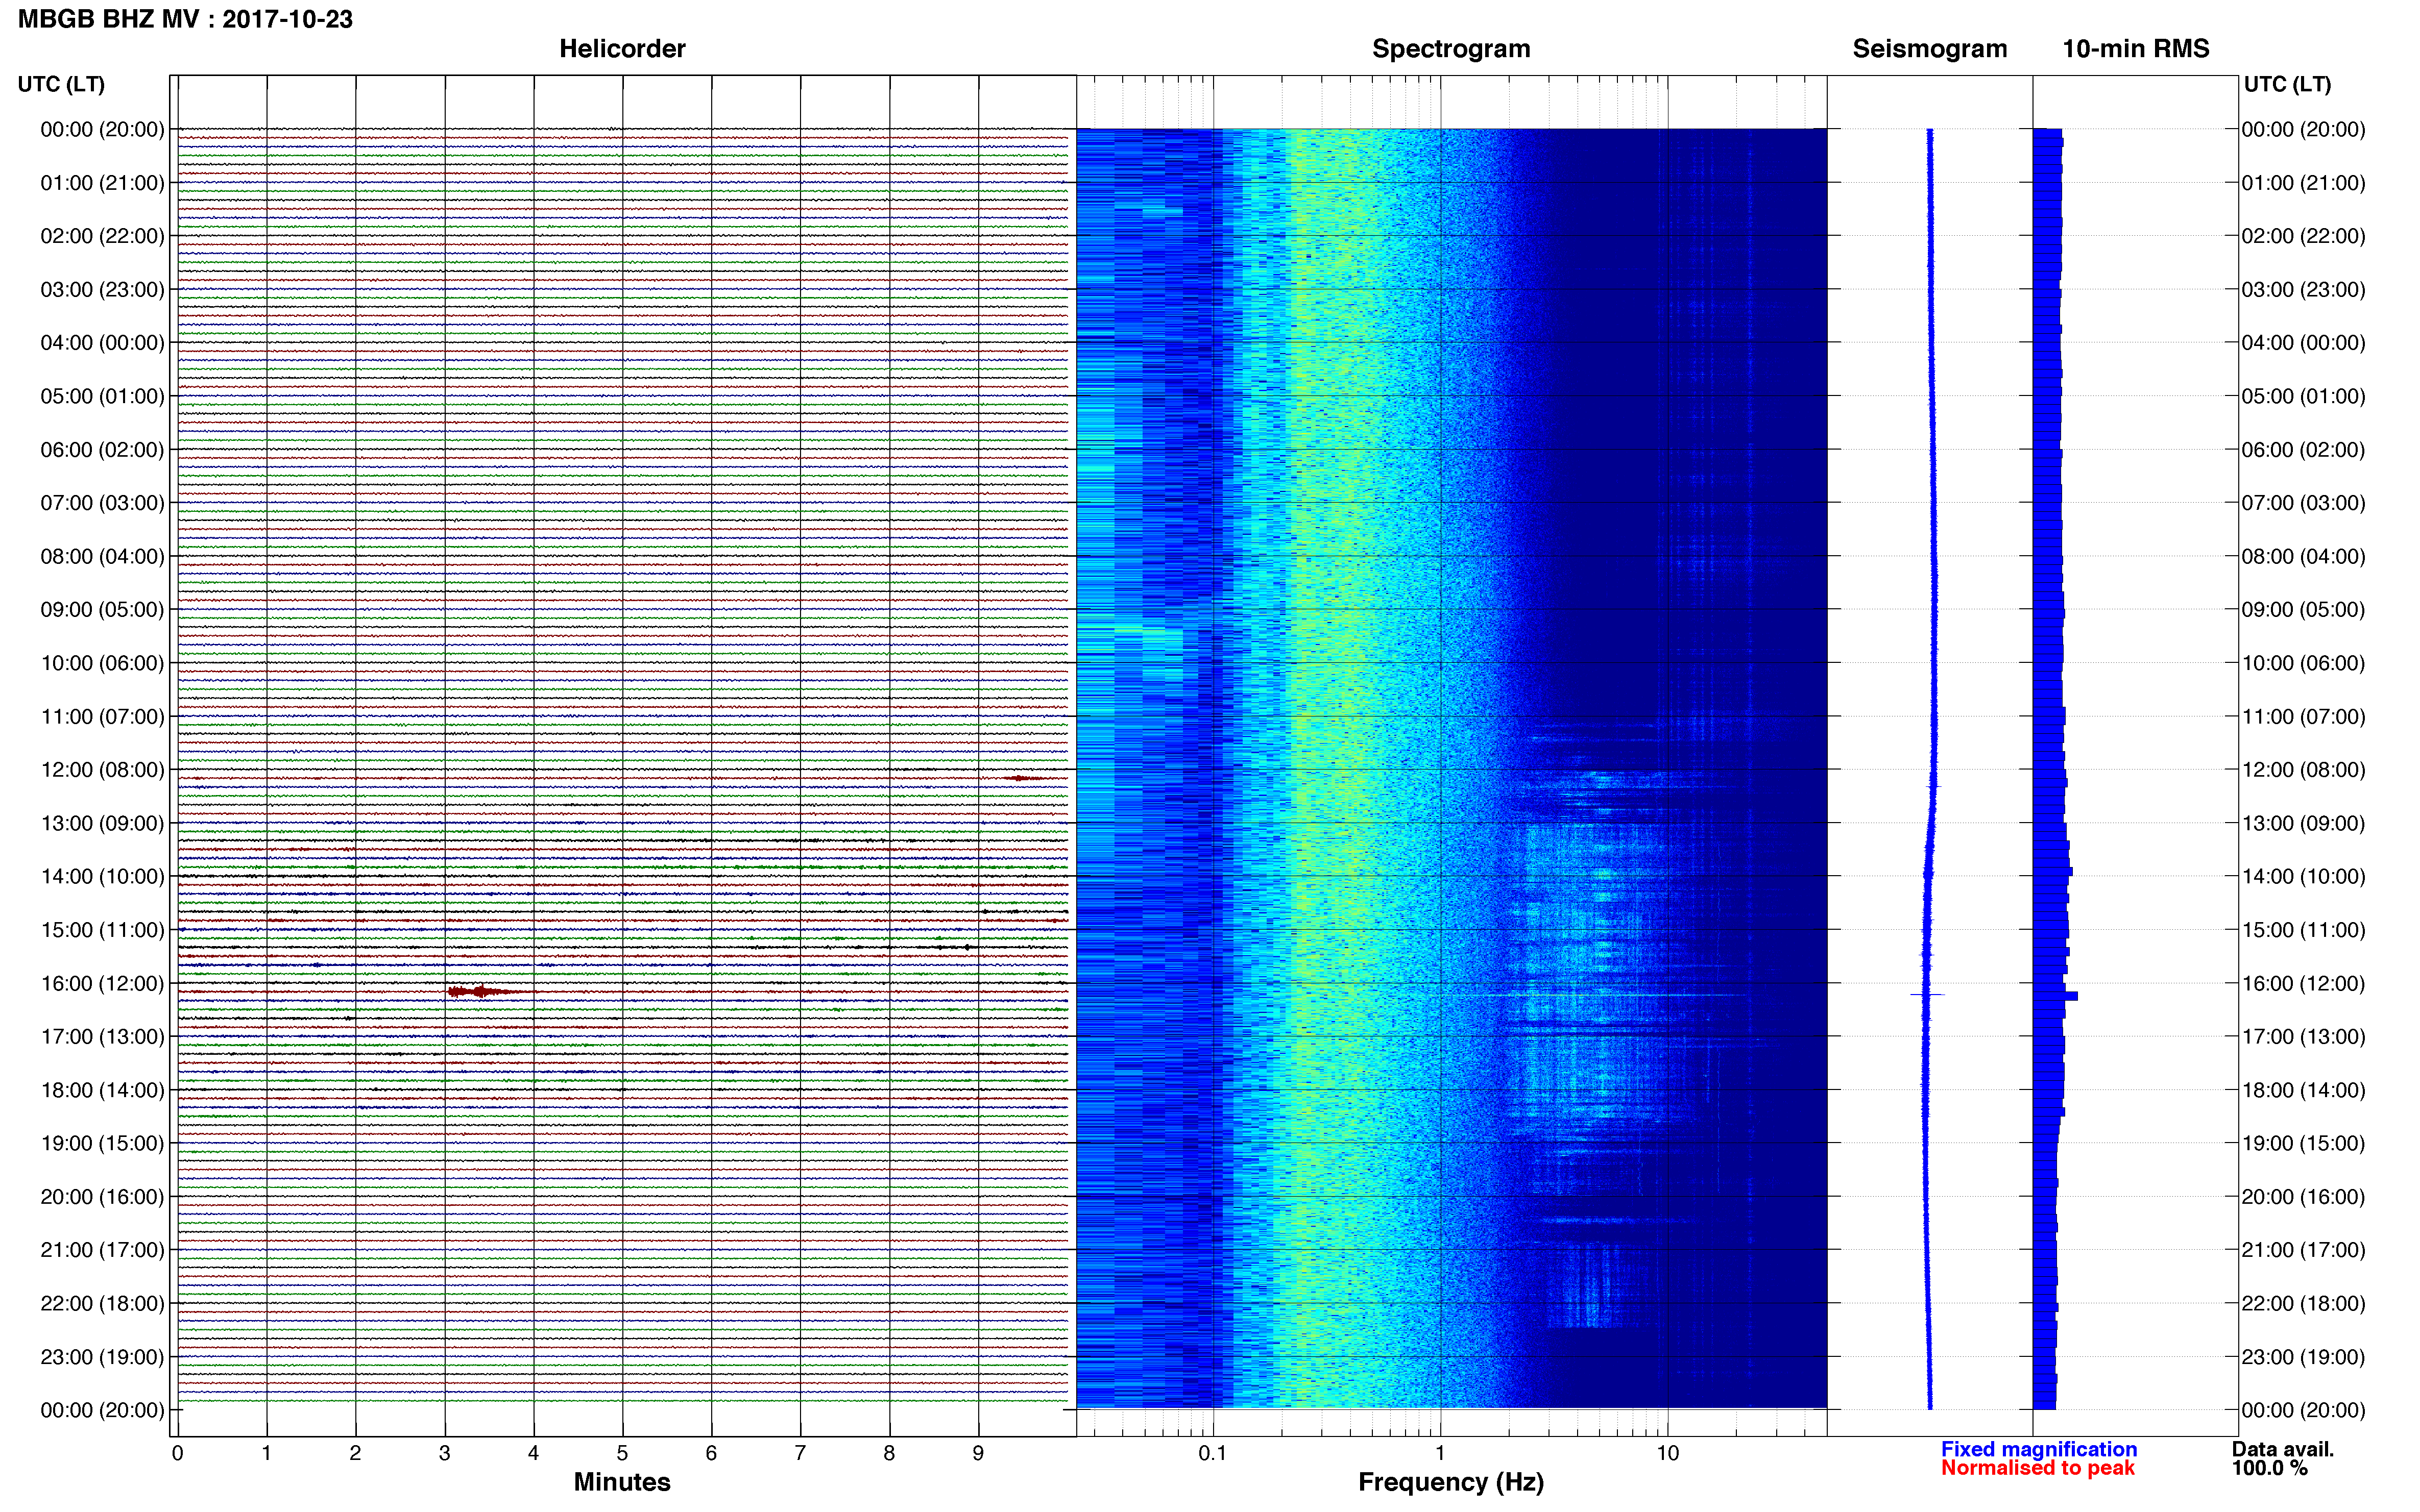Click frequency tick label '10'
The width and height of the screenshot is (2420, 1512).
pyautogui.click(x=1667, y=1453)
